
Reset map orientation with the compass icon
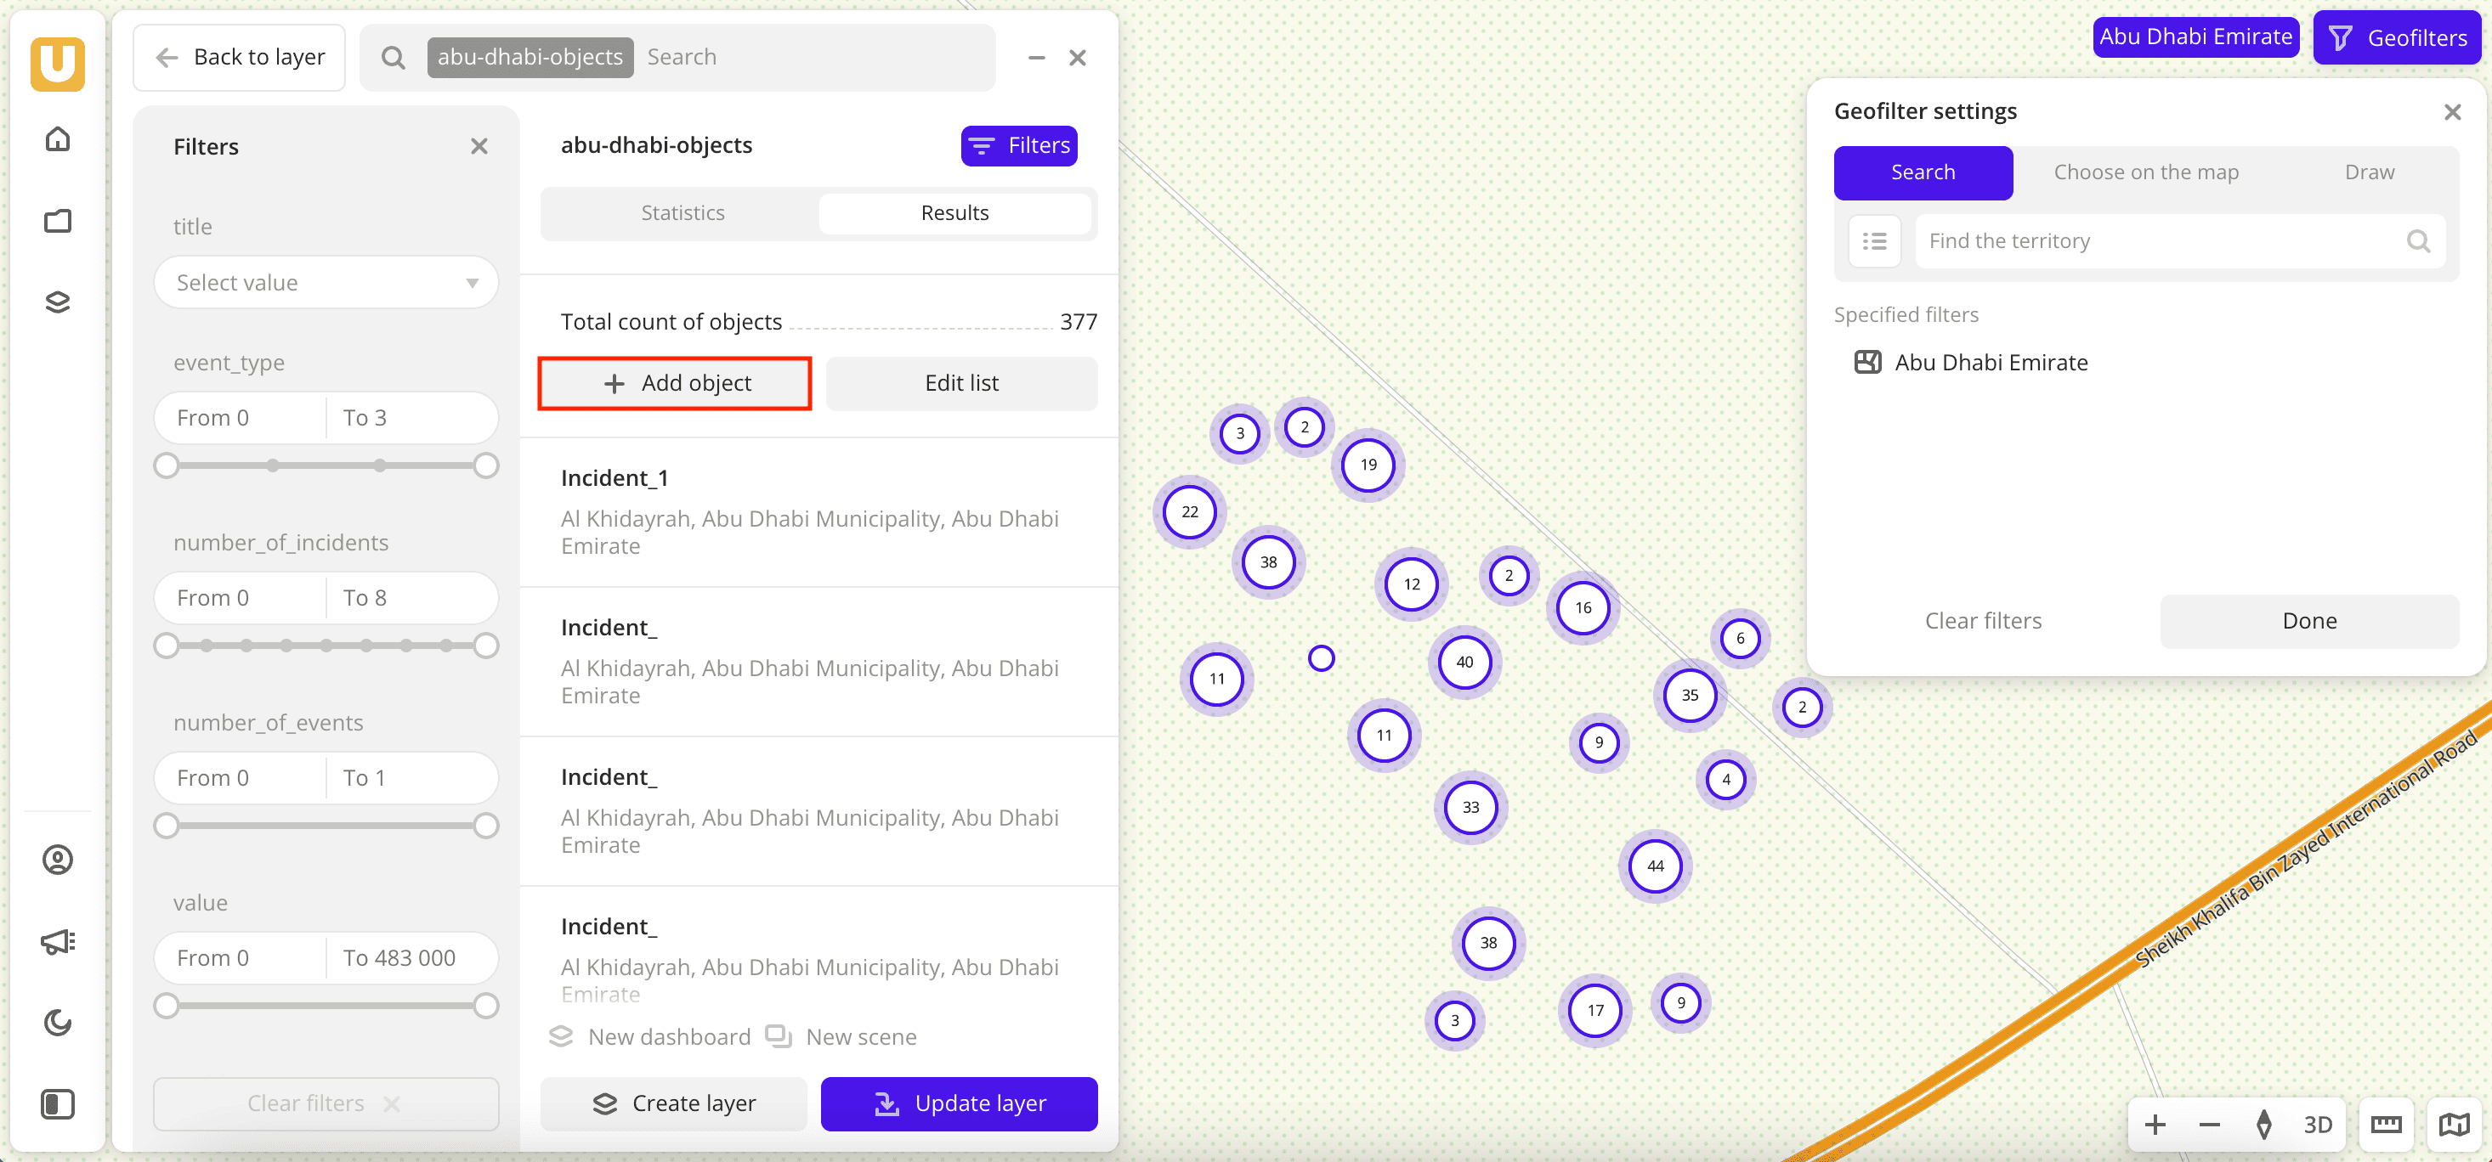pos(2263,1123)
